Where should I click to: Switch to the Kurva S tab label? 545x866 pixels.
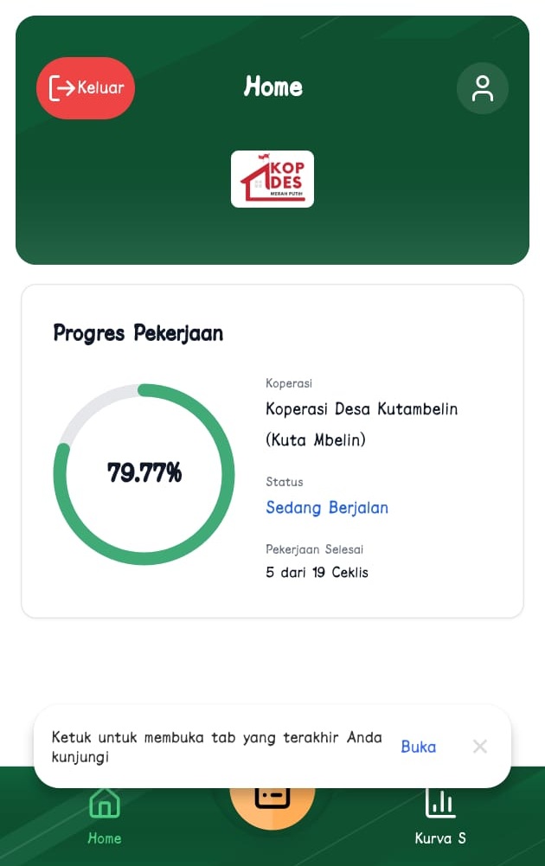pyautogui.click(x=440, y=838)
